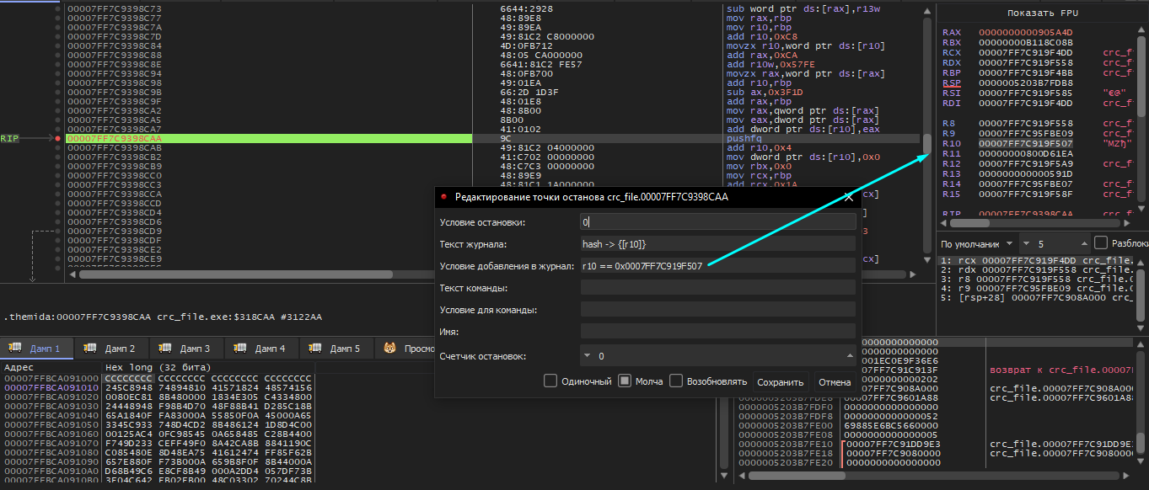Screen dimensions: 1149x490
Task: Decrease the Счетчик остановок value
Action: [x=588, y=356]
